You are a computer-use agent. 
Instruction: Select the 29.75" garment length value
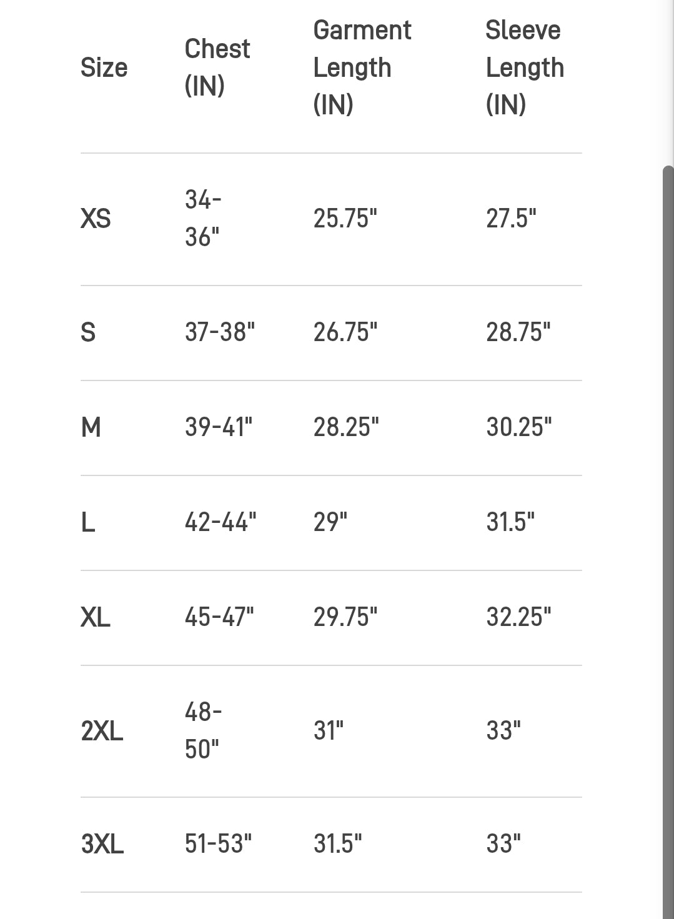pyautogui.click(x=345, y=617)
